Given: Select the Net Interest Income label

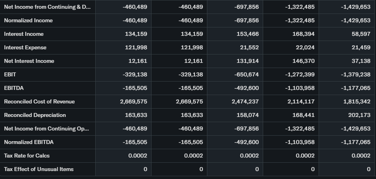Looking at the screenshot, I should tap(29, 61).
